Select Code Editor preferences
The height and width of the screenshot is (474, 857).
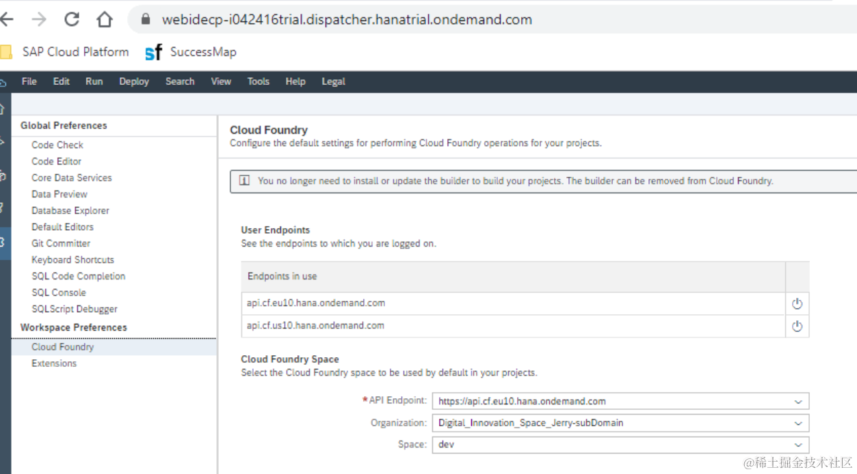click(x=56, y=161)
